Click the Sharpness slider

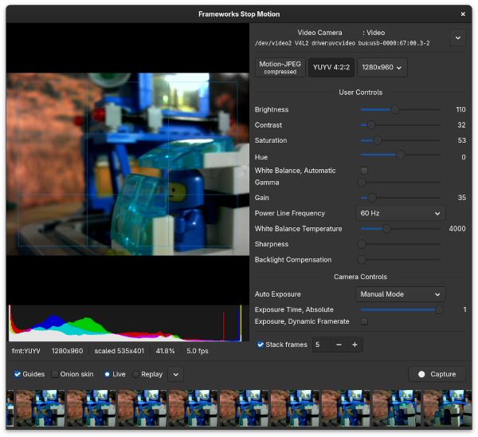coord(399,244)
